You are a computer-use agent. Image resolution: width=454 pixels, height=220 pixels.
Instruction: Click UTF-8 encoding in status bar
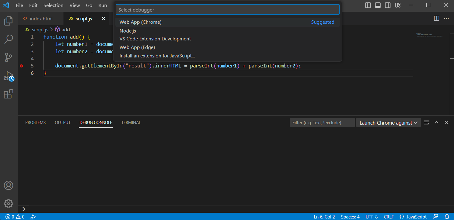click(372, 217)
